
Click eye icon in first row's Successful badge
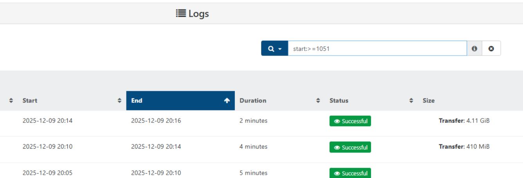[337, 121]
